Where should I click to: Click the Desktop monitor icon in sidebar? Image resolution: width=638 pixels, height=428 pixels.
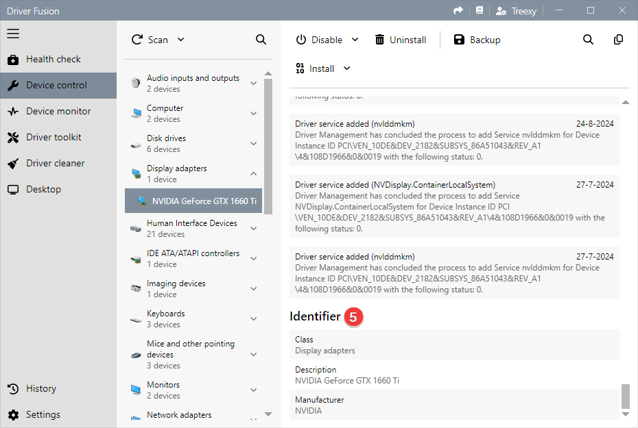[13, 190]
